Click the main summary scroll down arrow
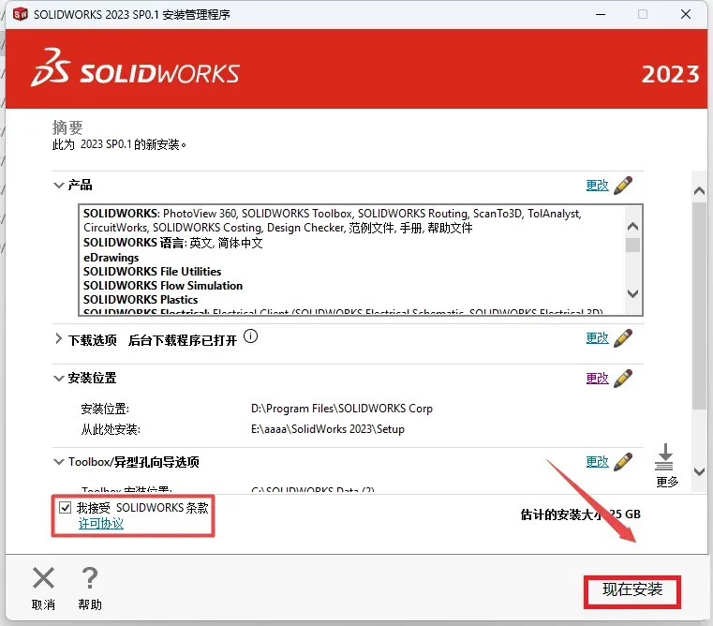 699,471
